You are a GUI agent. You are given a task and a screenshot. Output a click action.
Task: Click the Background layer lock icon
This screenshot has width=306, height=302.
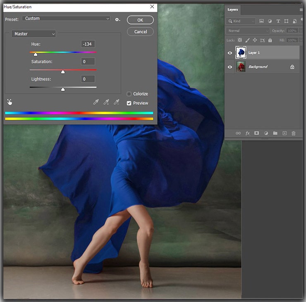click(x=292, y=67)
